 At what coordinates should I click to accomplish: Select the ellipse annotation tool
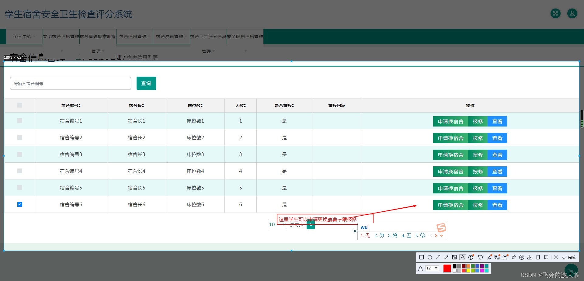coord(430,257)
